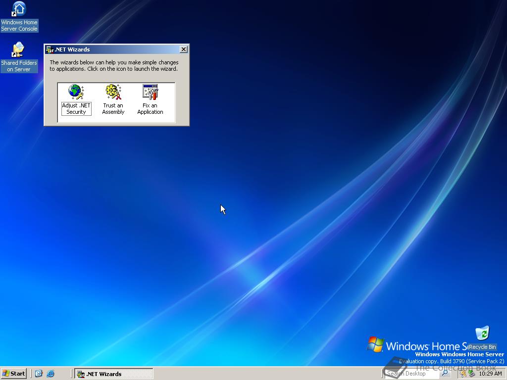Activate the .NET Wizards taskbar button
Image resolution: width=507 pixels, height=380 pixels.
pyautogui.click(x=114, y=374)
